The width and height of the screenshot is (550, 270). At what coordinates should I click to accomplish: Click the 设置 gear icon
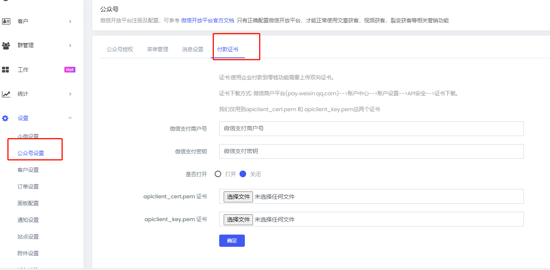coord(5,118)
